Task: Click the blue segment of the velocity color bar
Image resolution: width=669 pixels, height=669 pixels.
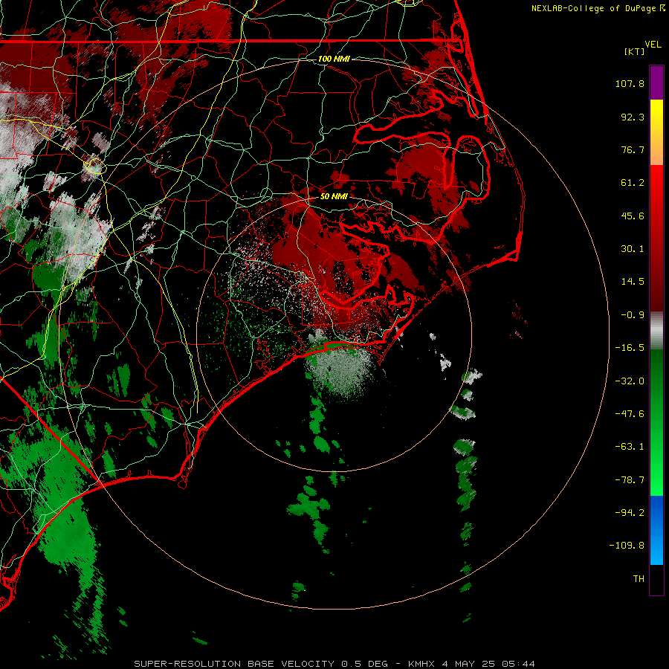Action: coord(656,530)
